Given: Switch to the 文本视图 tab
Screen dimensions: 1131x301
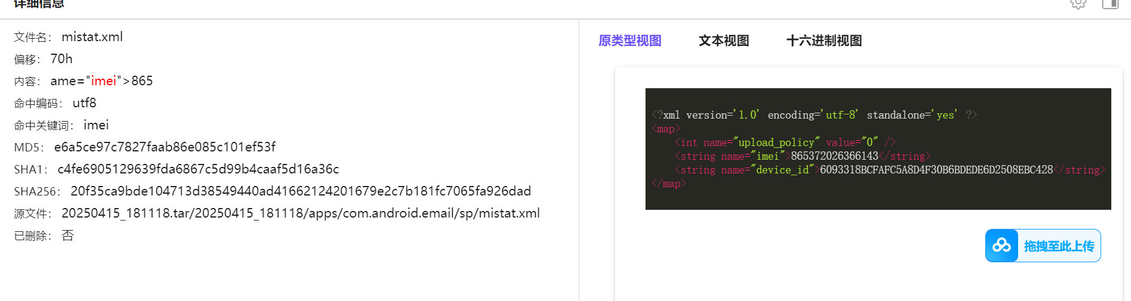Looking at the screenshot, I should [x=724, y=41].
